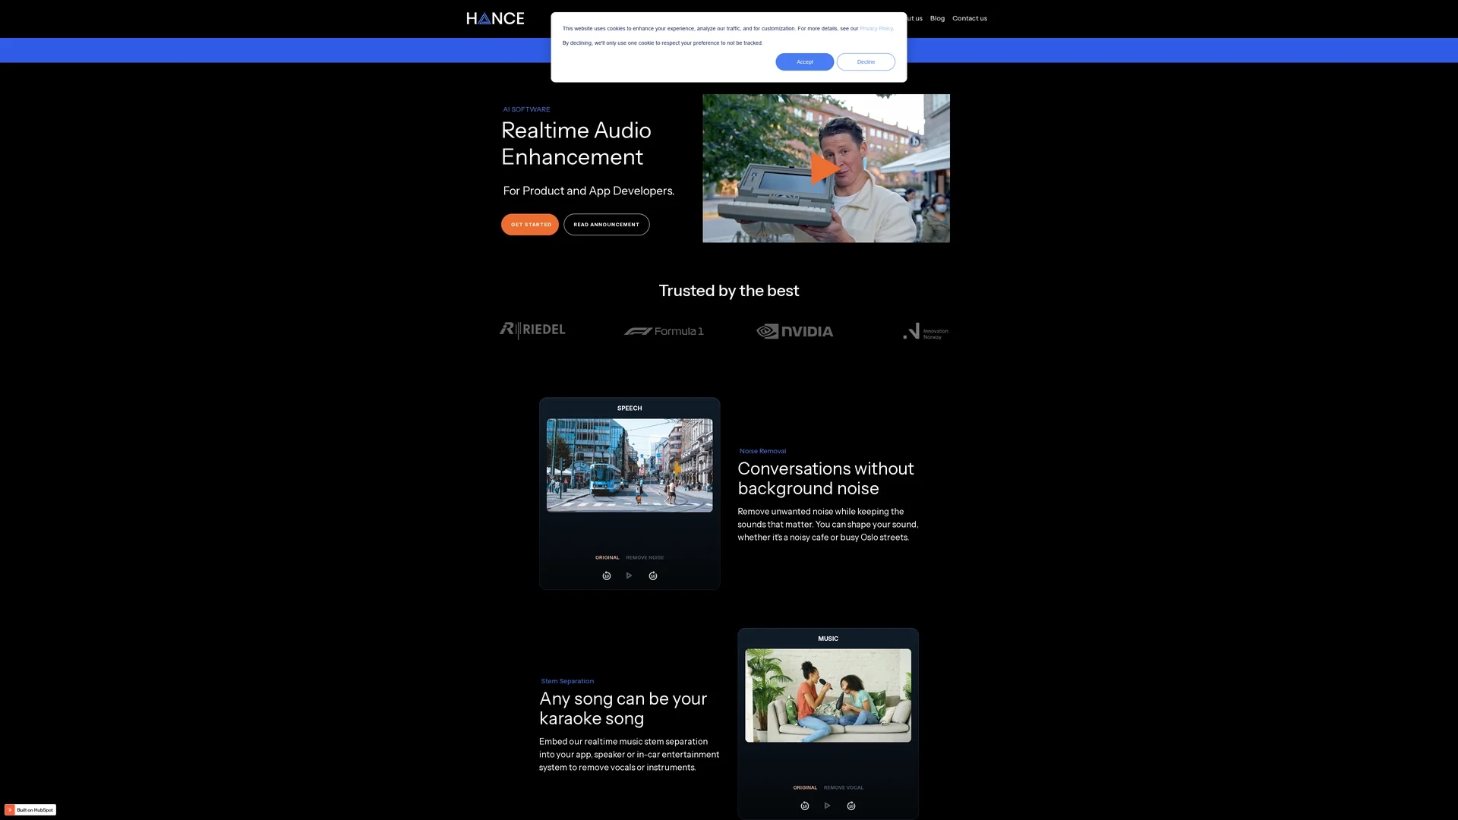Click the READ ANNOUNCEMENT button
This screenshot has width=1458, height=820.
tap(606, 225)
